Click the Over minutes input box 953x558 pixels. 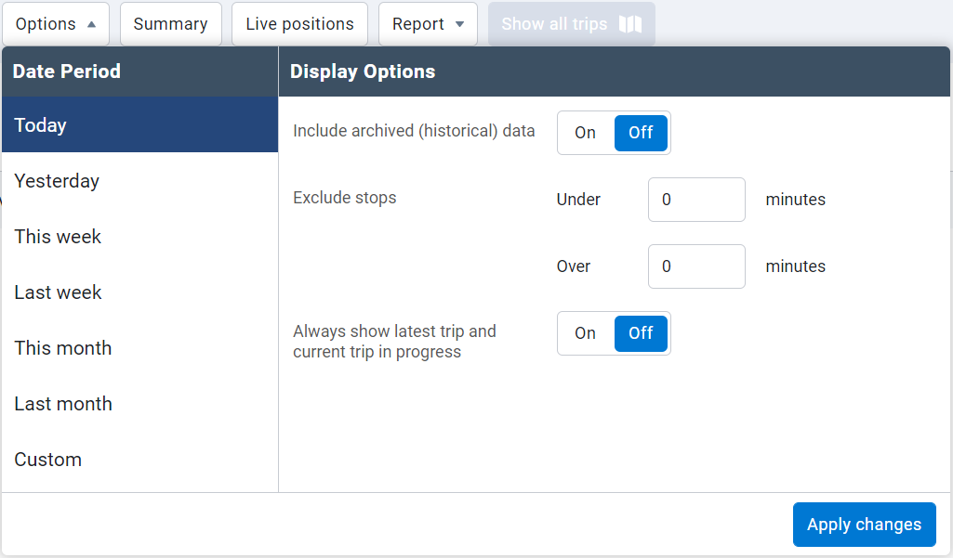pos(695,266)
